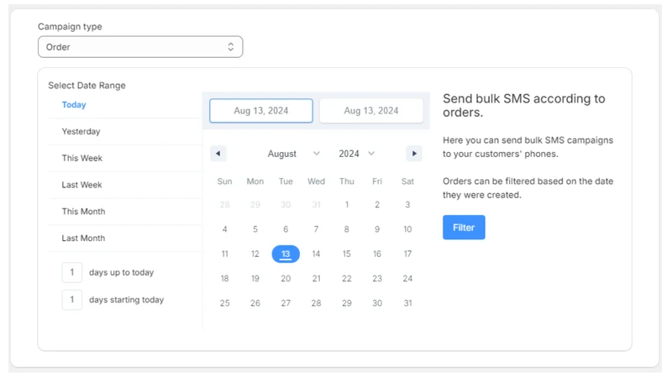The width and height of the screenshot is (672, 378).
Task: Select day 18 in August
Action: point(224,279)
